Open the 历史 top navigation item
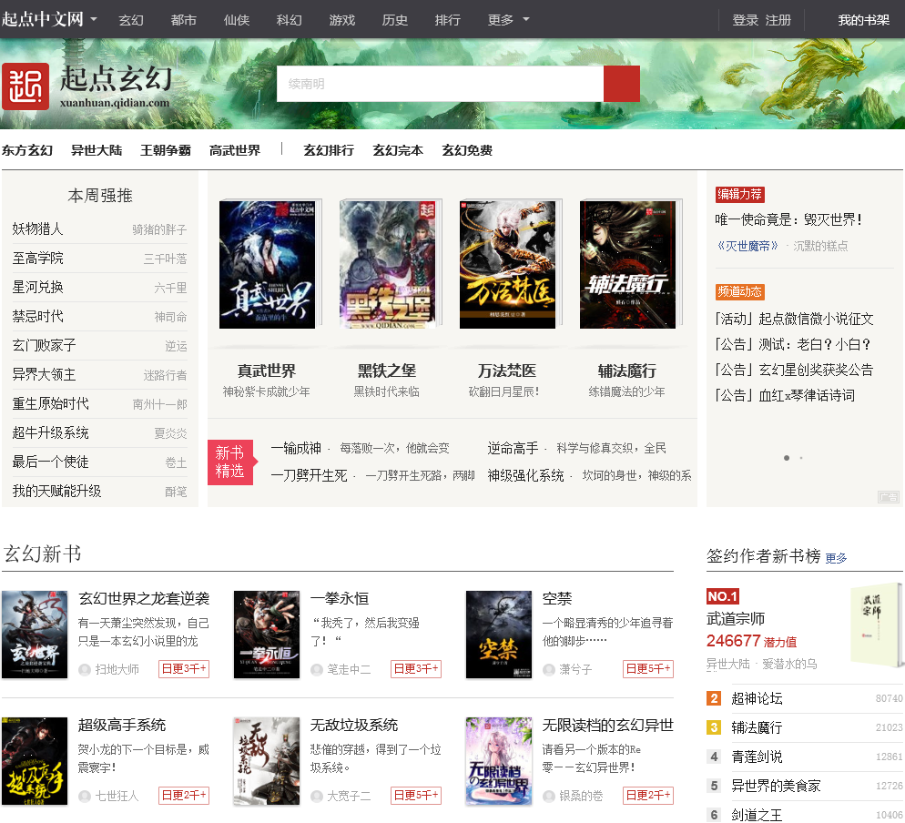905x823 pixels. pyautogui.click(x=395, y=20)
